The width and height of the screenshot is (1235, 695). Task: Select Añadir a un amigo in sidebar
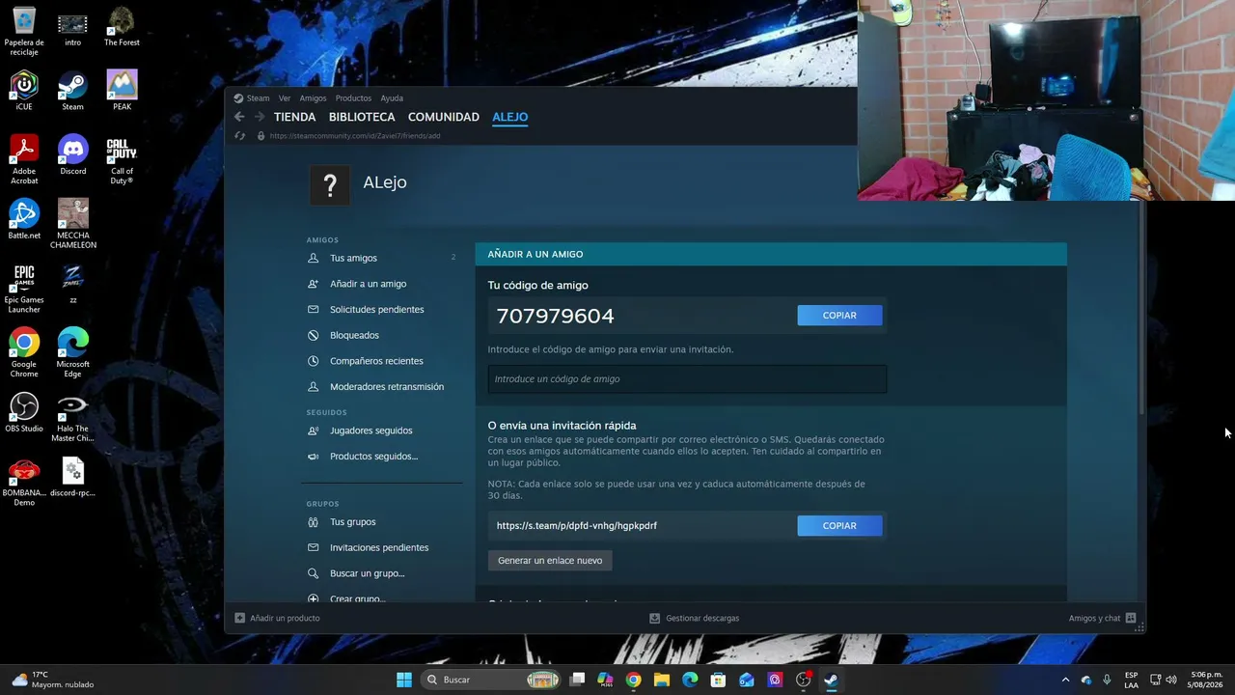[368, 284]
